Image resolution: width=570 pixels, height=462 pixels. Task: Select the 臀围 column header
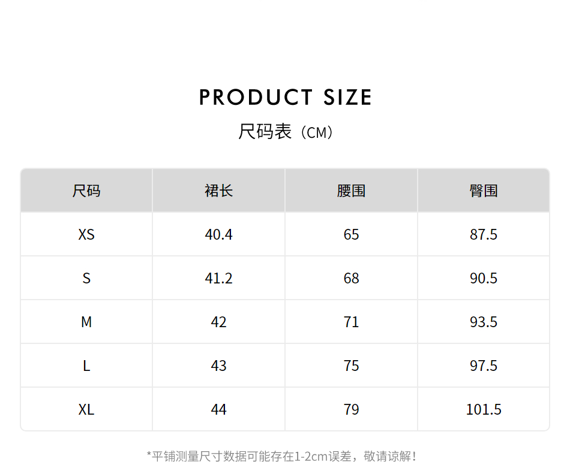[484, 191]
